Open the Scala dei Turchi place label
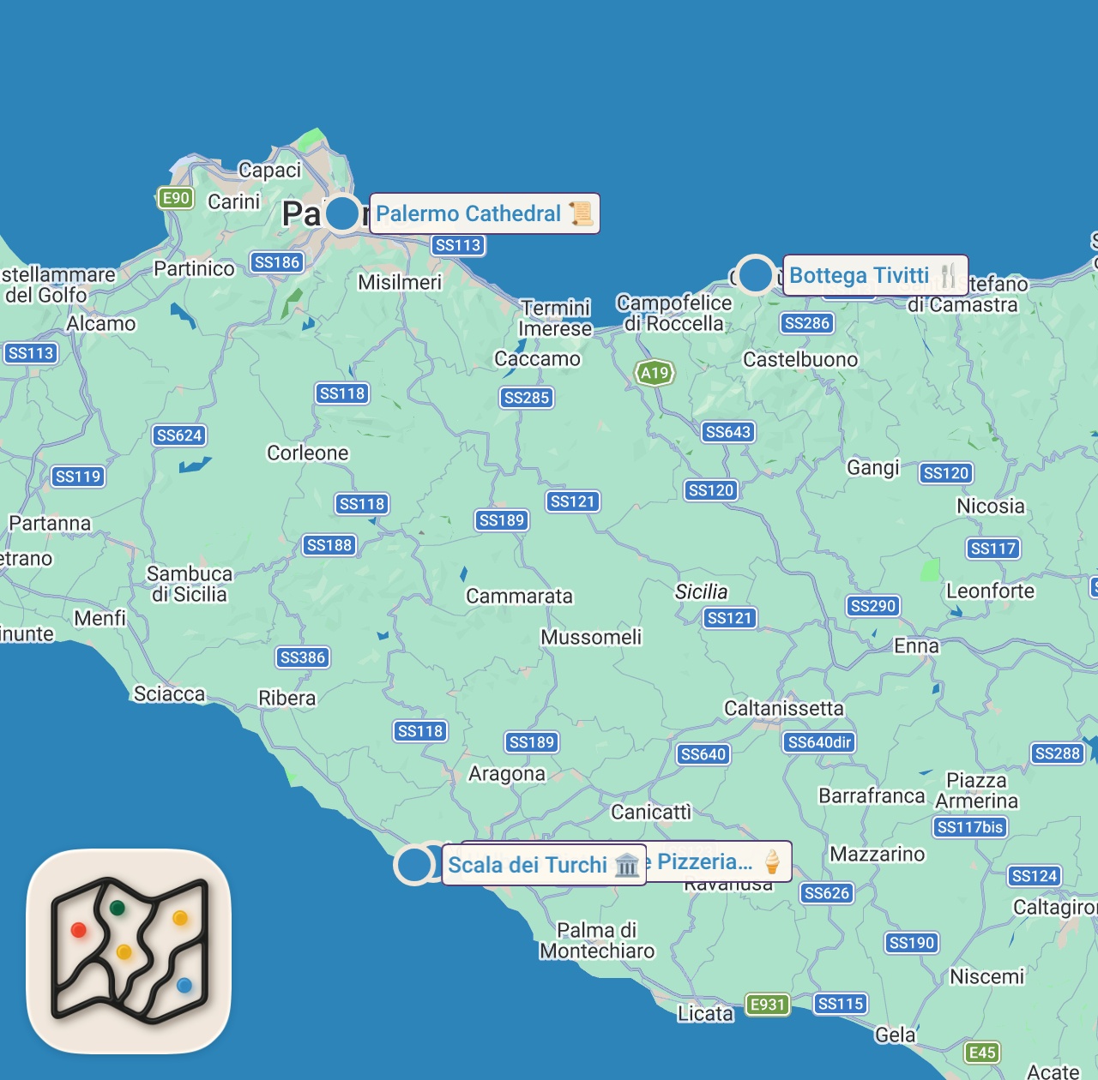 point(544,865)
